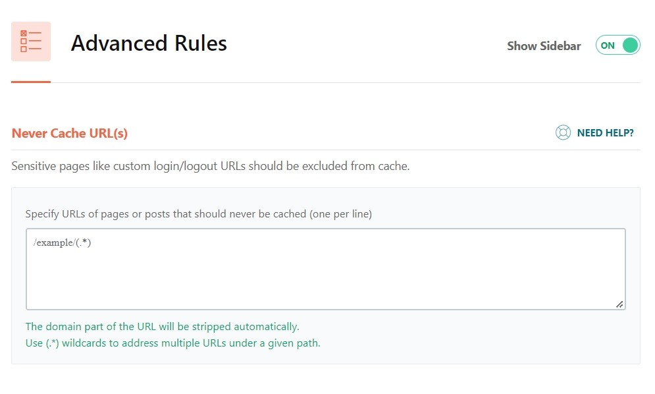
Task: Place cursor after /example/(.*) entry
Action: click(91, 242)
